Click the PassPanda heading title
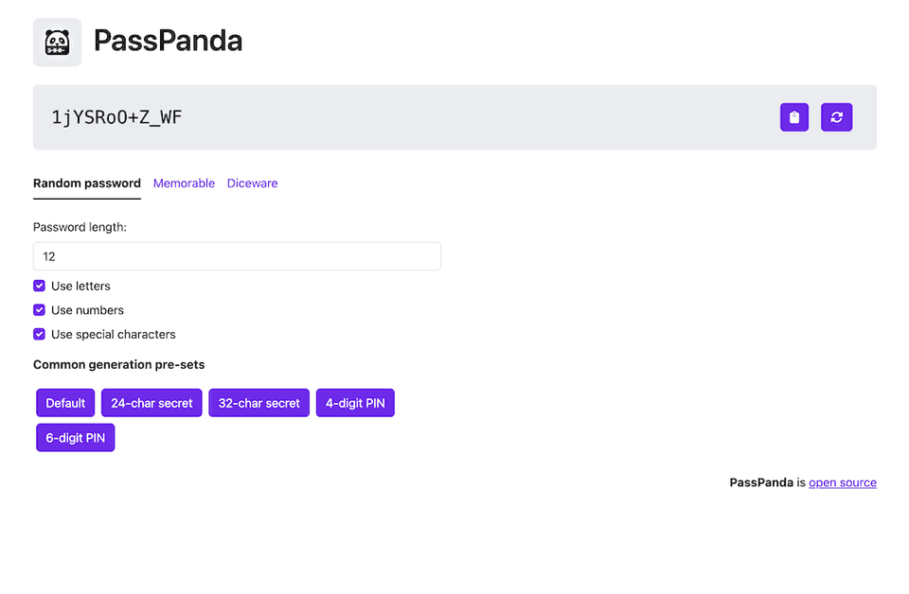 coord(168,42)
